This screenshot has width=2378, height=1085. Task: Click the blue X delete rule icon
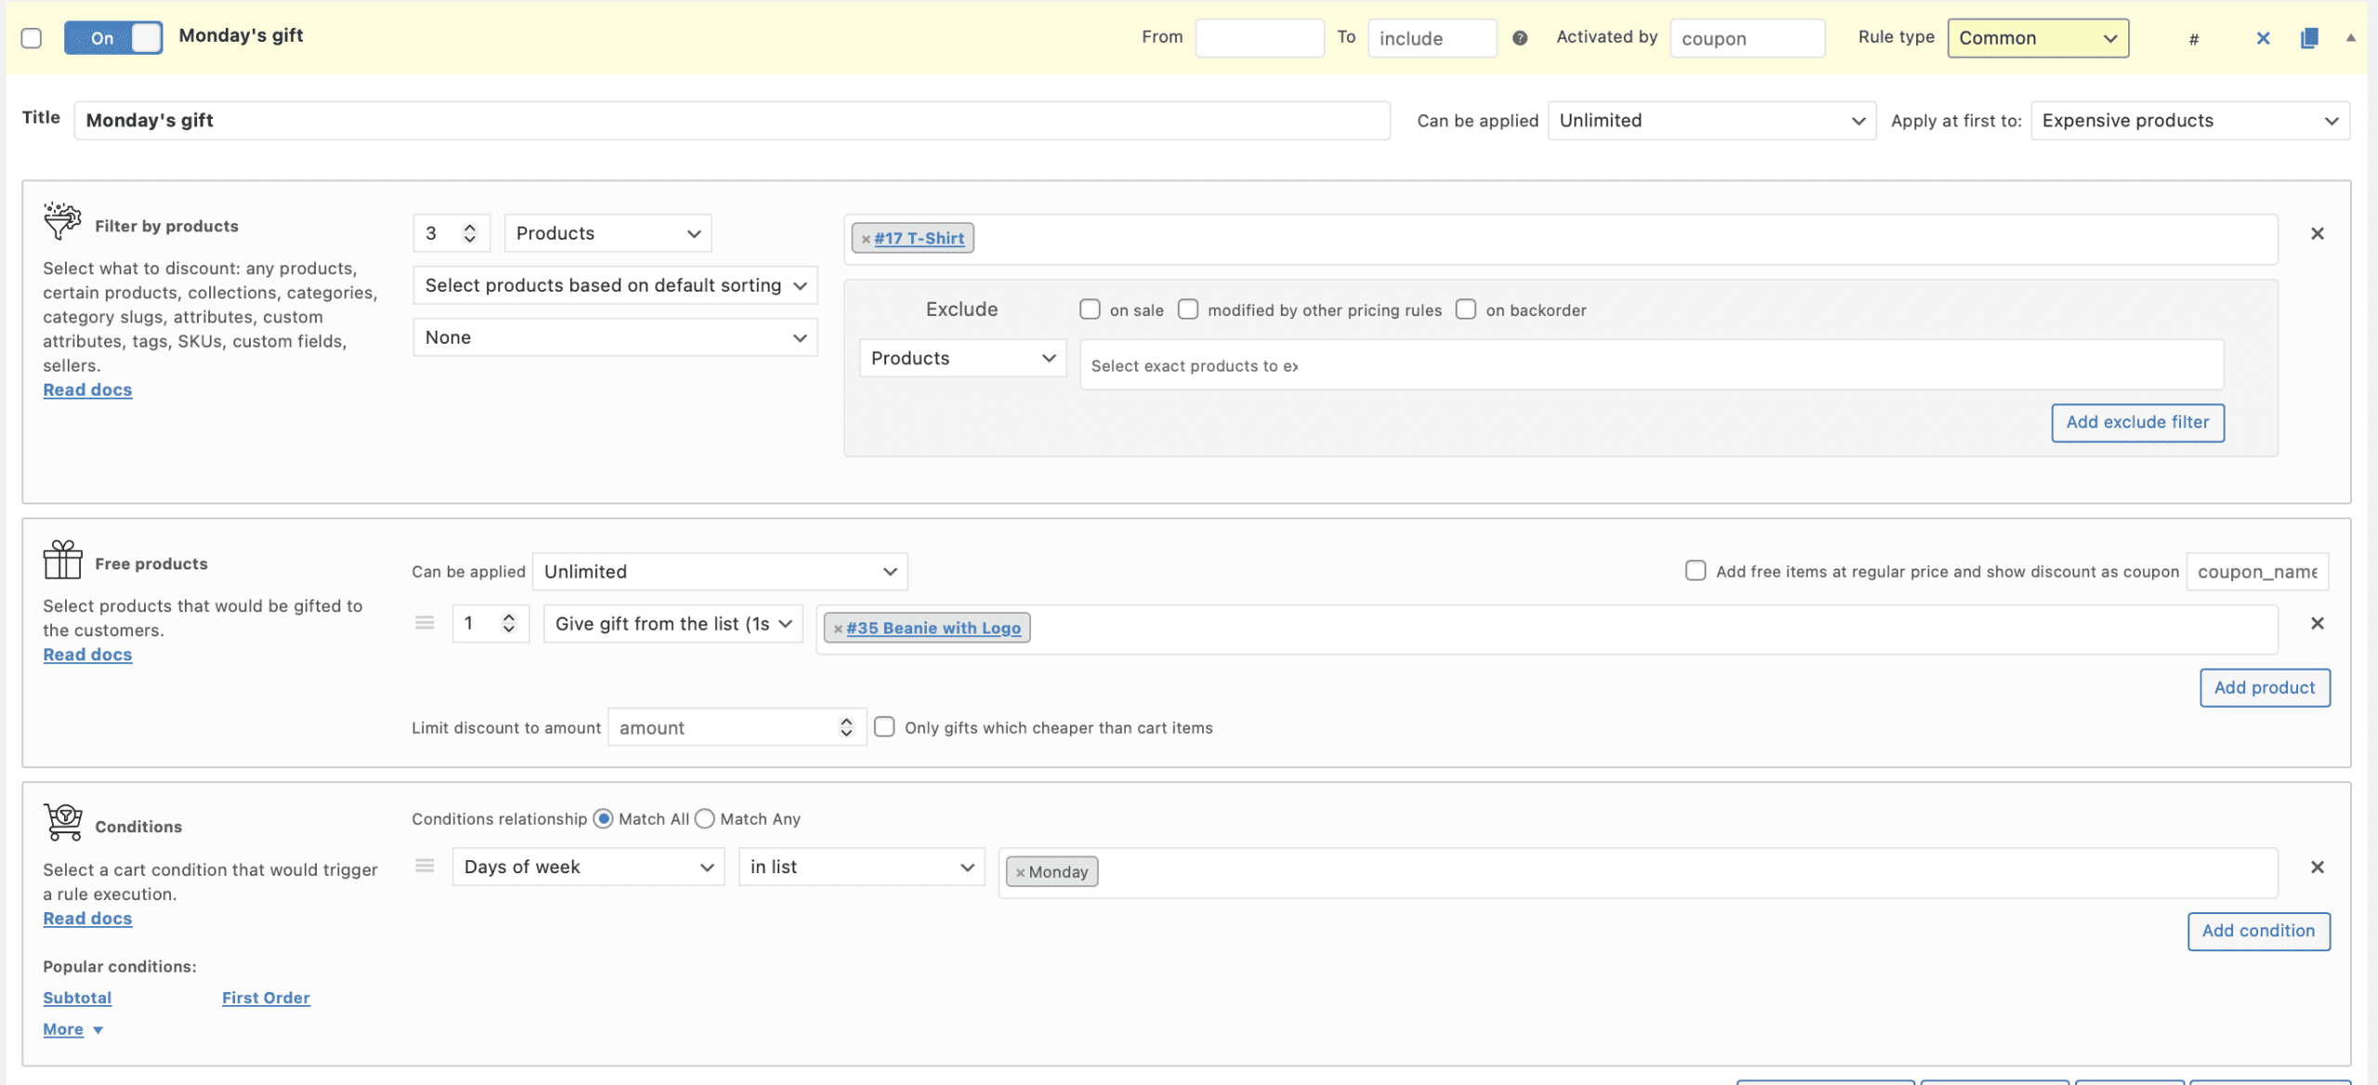[2263, 38]
